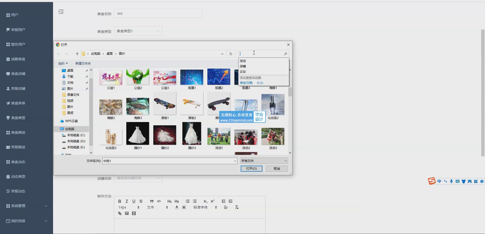Insert image in editor
Screen dimensions: 485x234
127,213
